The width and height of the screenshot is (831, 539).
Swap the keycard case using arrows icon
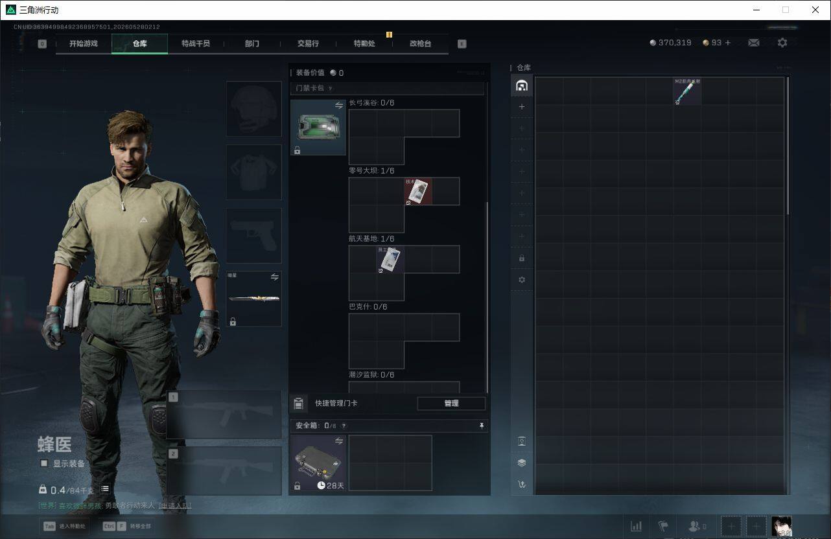click(339, 105)
